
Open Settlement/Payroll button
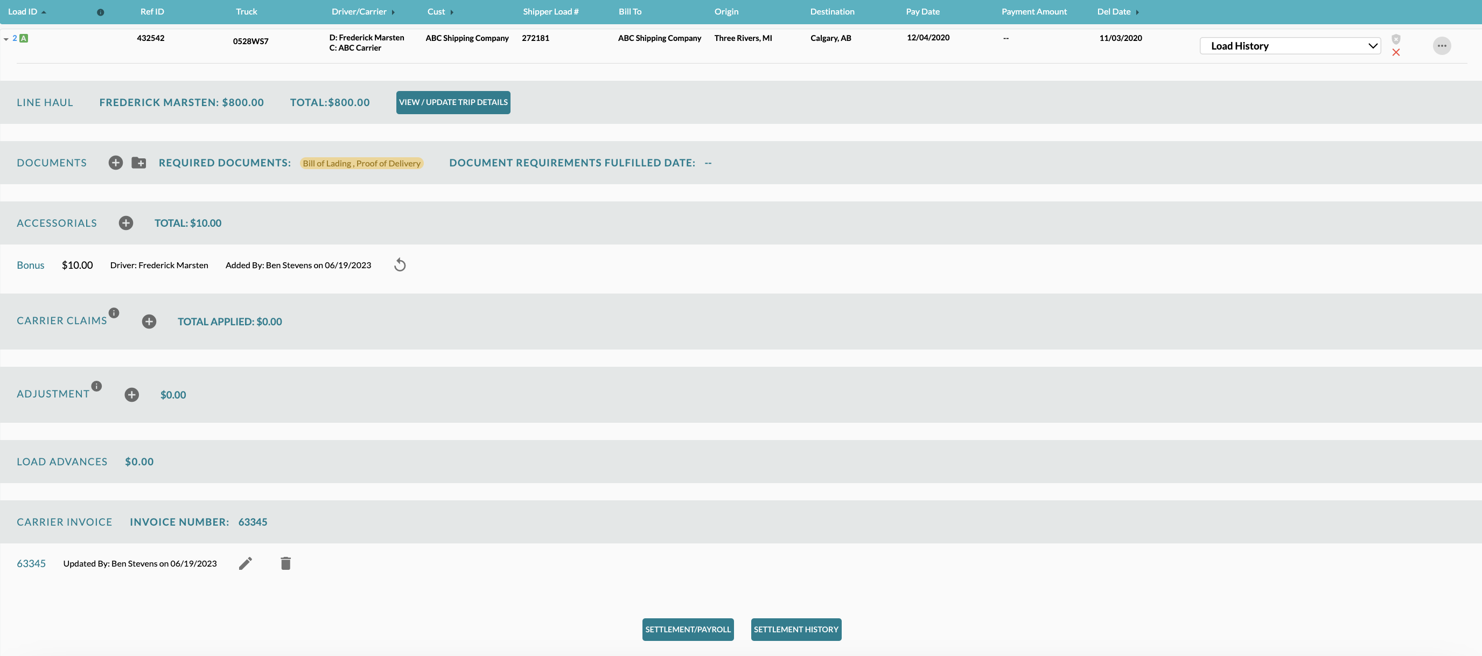coord(688,630)
